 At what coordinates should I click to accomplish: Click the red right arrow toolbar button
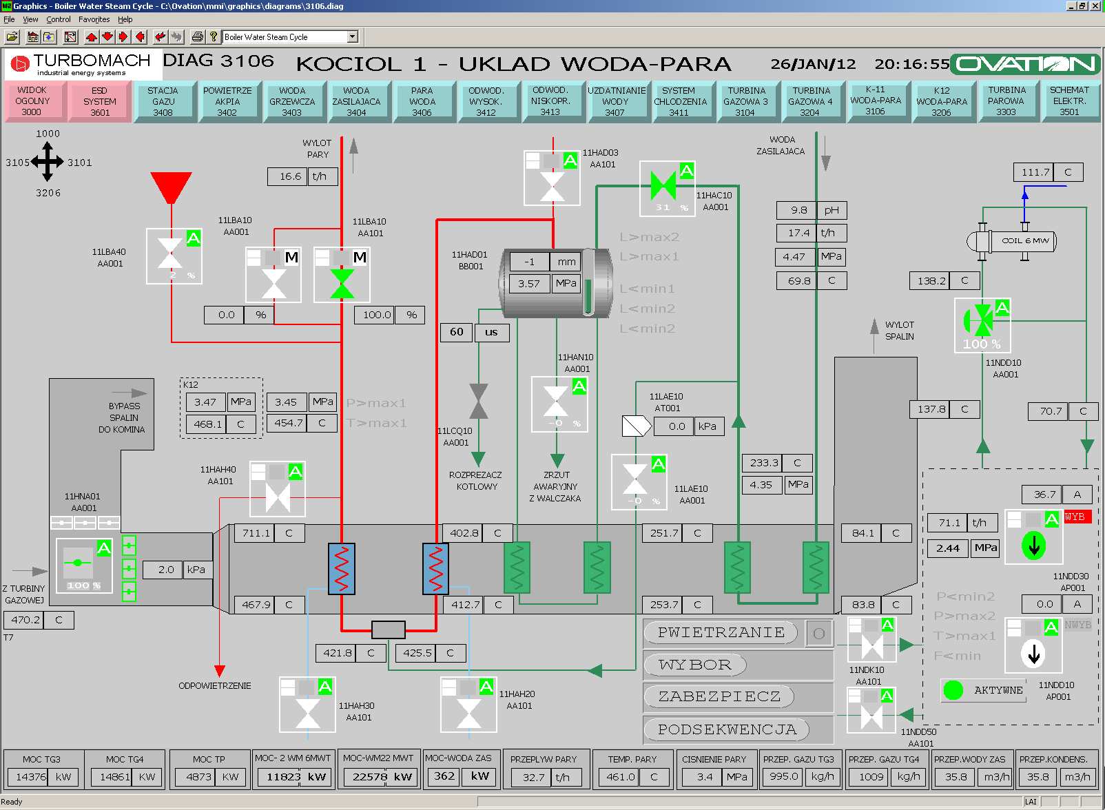(x=123, y=37)
